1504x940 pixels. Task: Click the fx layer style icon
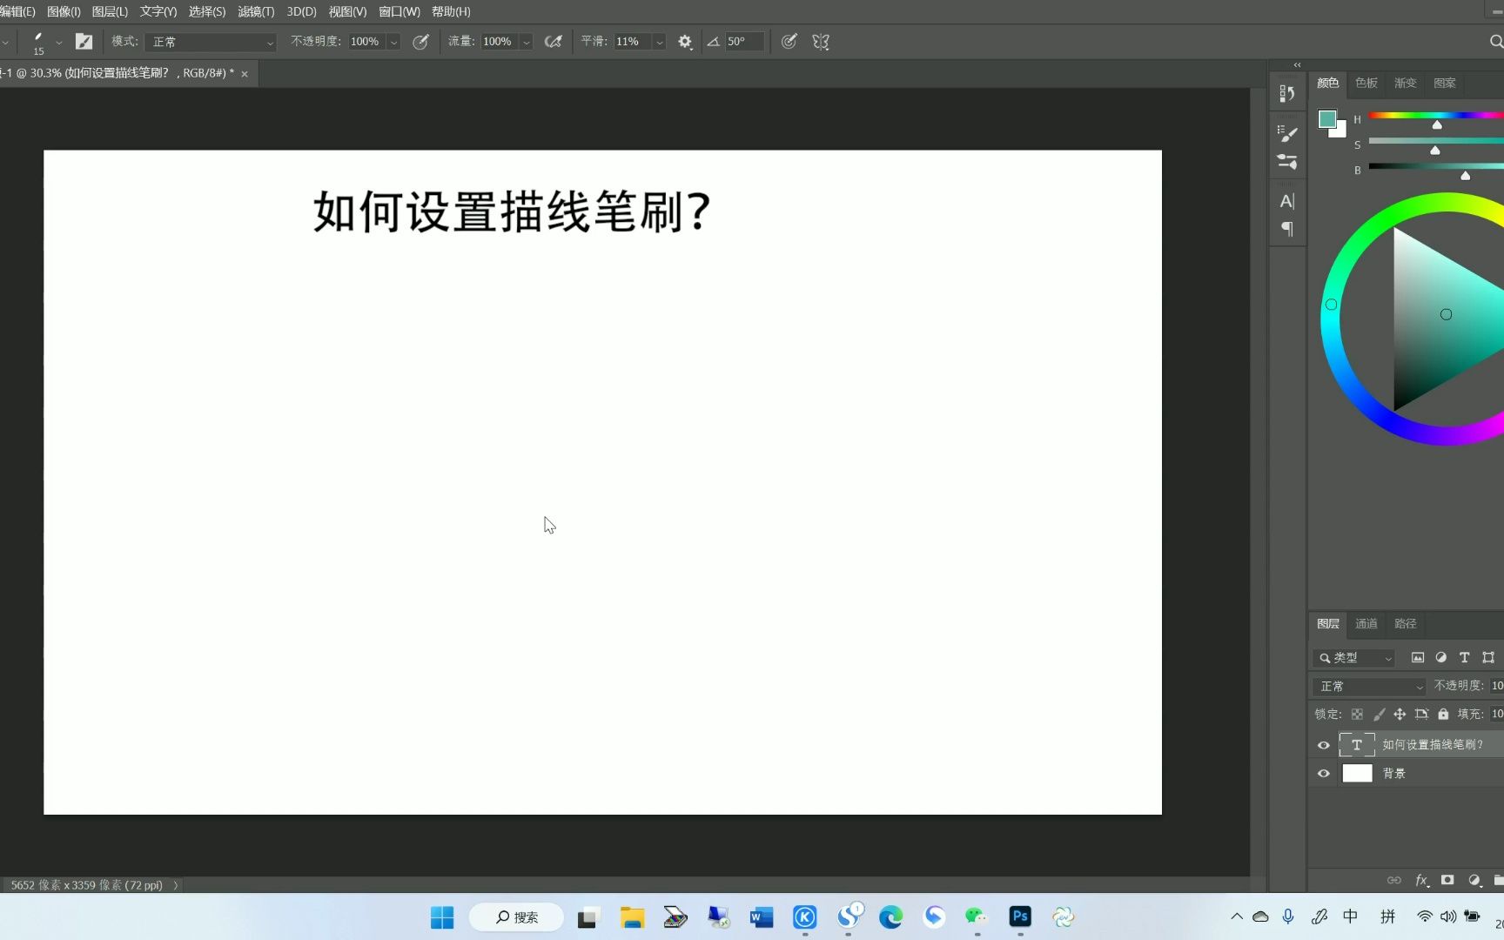1420,880
